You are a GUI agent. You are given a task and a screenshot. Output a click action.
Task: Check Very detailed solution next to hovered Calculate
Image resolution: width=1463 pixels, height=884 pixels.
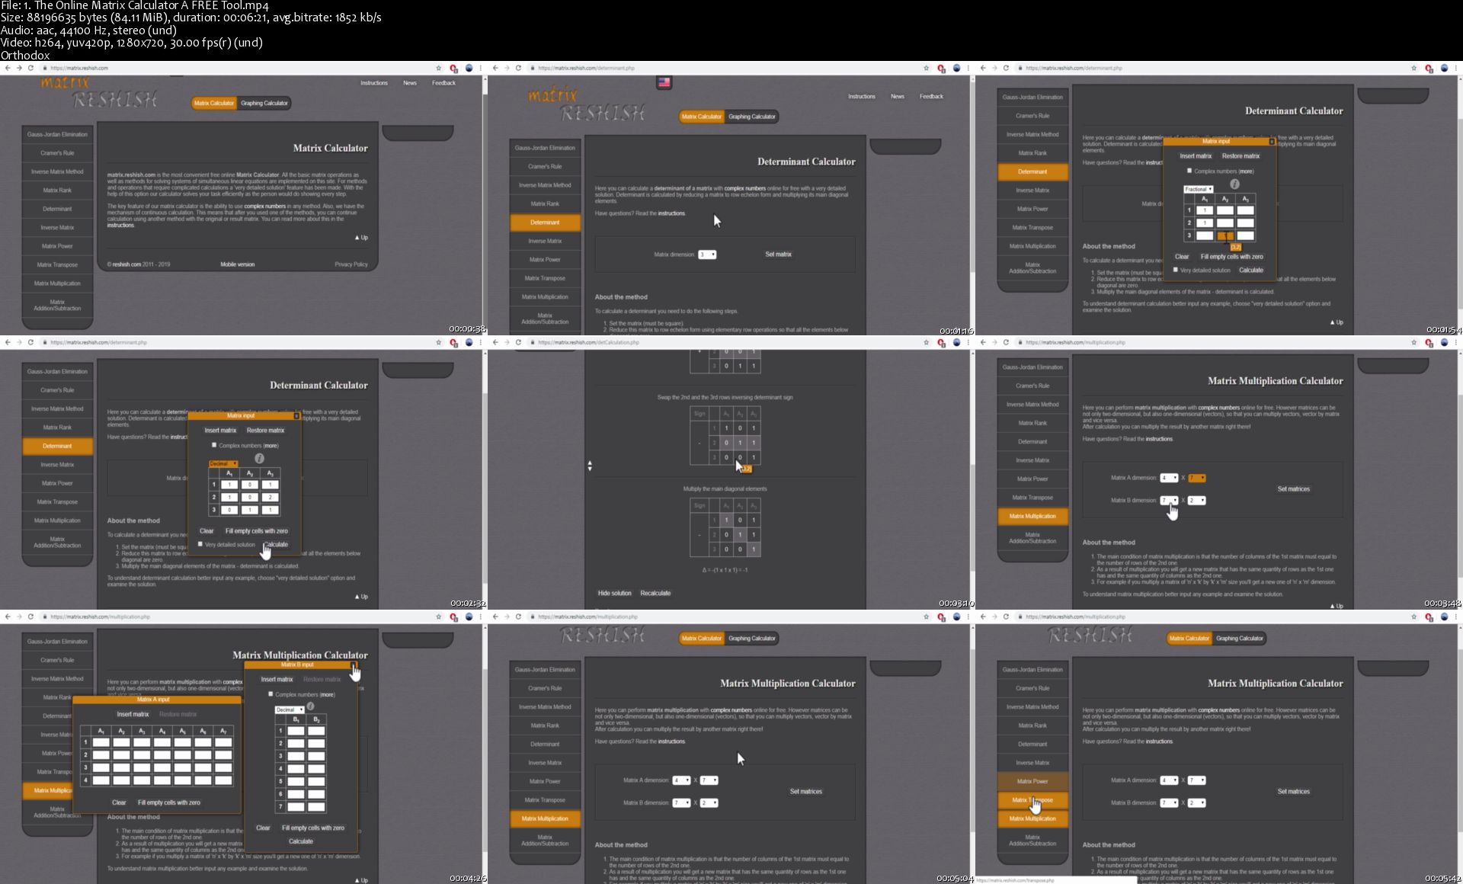(x=200, y=544)
